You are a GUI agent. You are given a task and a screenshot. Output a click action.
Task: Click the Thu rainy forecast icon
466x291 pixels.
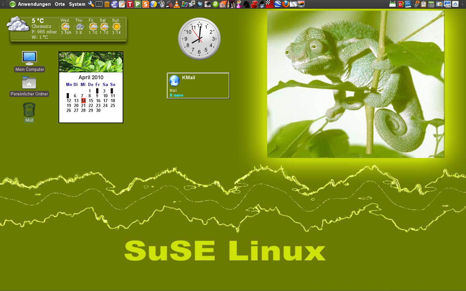tap(79, 27)
